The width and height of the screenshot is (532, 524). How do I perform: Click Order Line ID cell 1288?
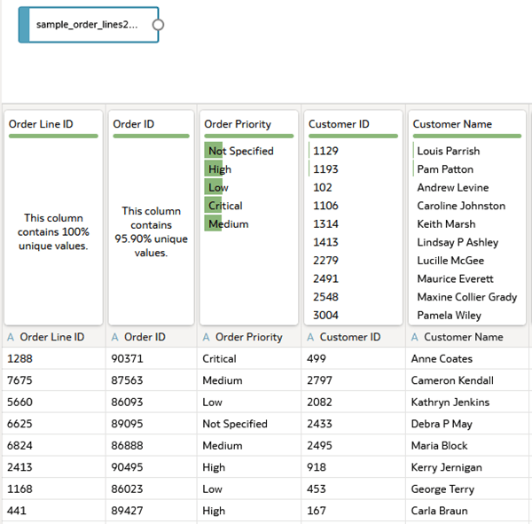54,358
